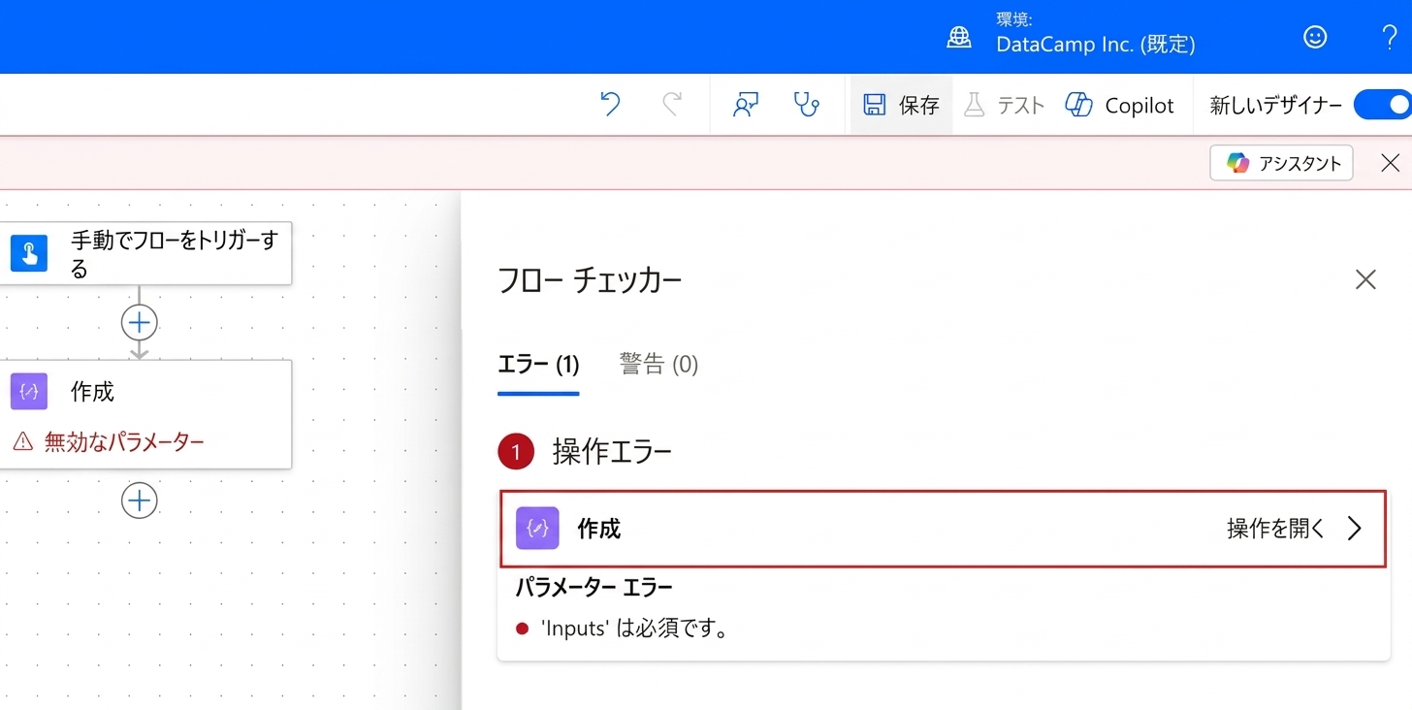The height and width of the screenshot is (710, 1412).
Task: Click the 'Inputs' は必須です error message
Action: click(x=634, y=629)
